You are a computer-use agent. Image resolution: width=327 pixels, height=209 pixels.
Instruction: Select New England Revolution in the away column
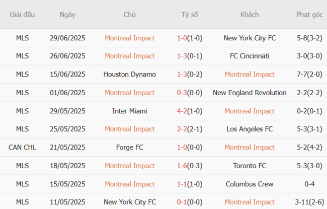click(250, 93)
